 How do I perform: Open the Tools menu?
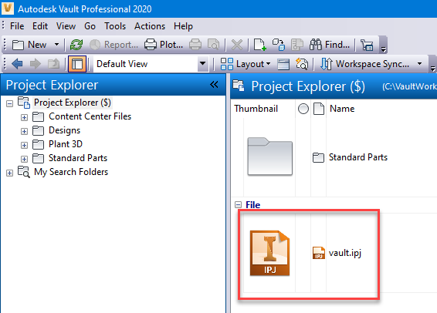tap(115, 26)
